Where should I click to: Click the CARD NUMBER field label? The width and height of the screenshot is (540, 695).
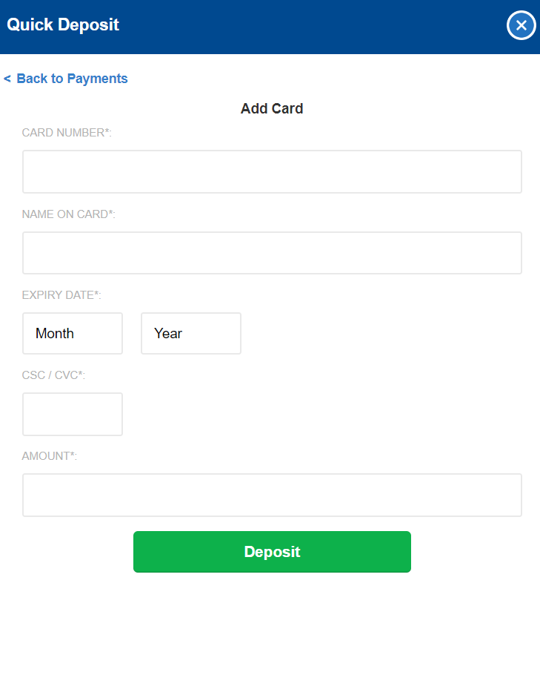[x=67, y=133]
